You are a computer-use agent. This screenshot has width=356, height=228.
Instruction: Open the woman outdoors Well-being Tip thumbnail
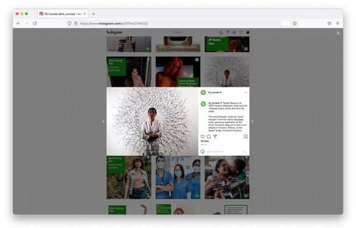tap(129, 177)
